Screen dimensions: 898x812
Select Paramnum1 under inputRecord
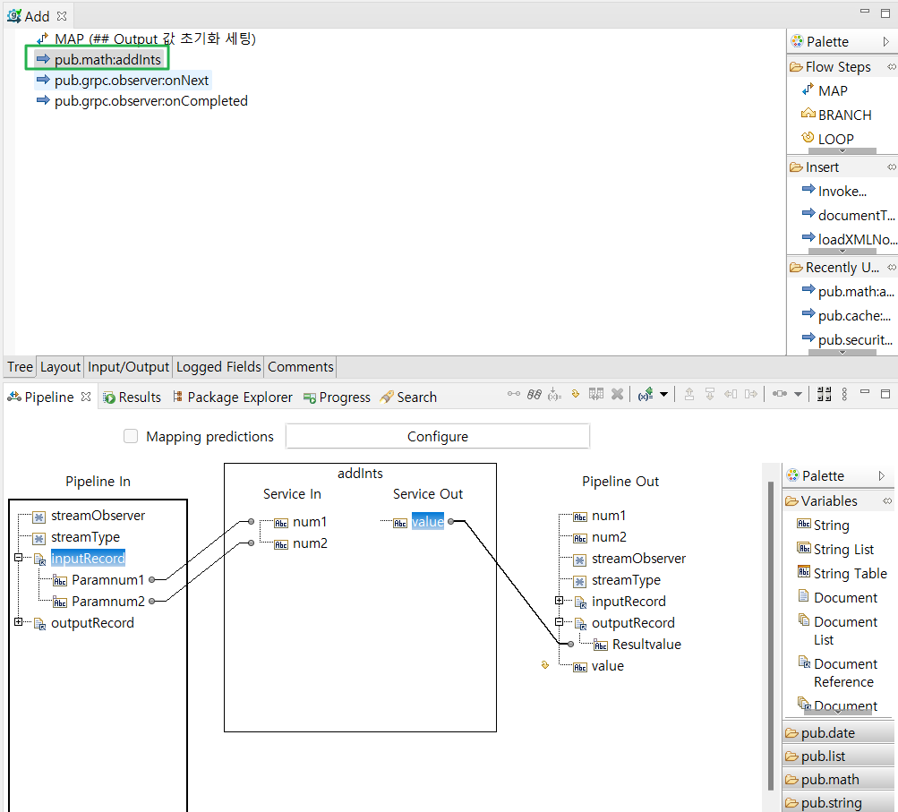coord(107,580)
